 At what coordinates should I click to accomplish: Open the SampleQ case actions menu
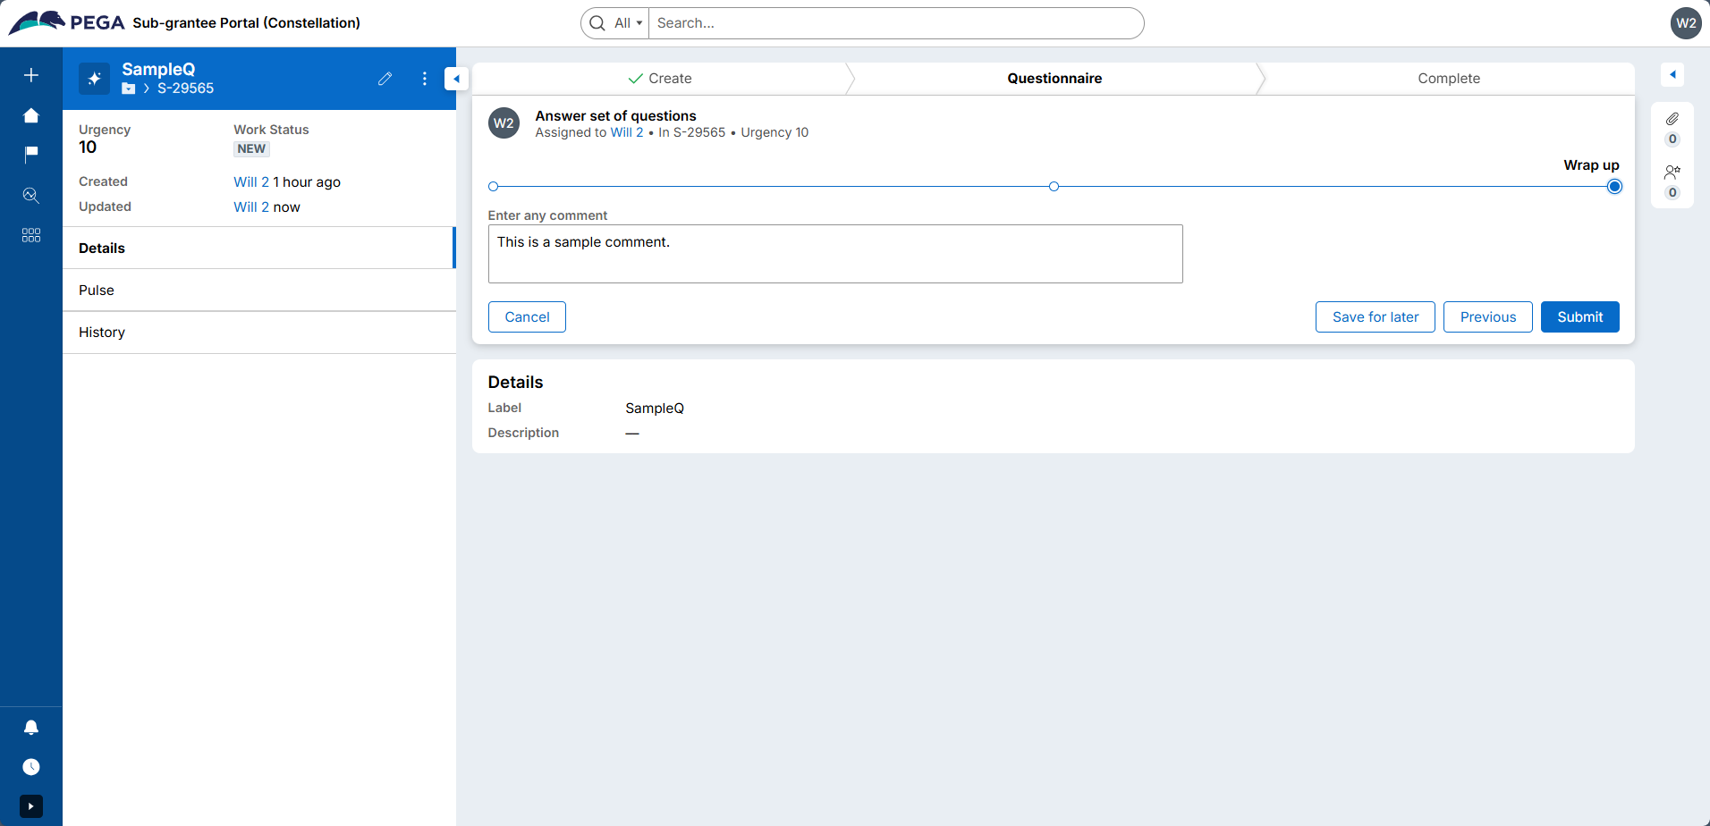coord(424,79)
